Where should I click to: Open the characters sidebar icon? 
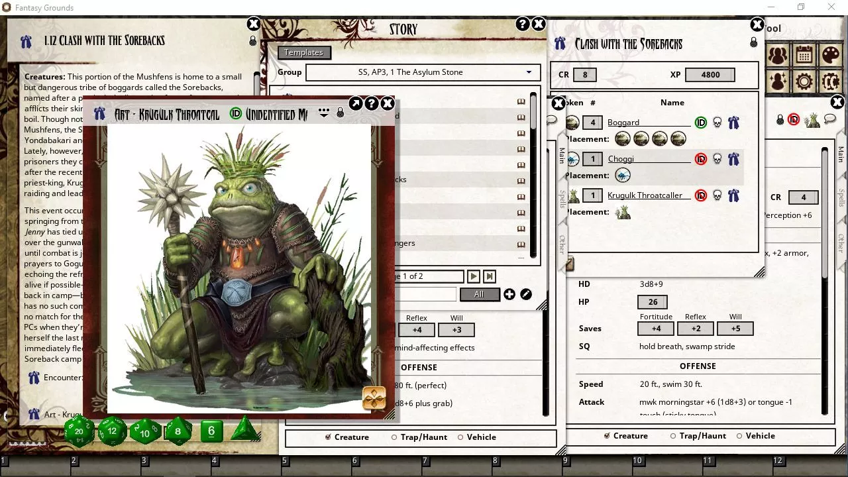coord(778,56)
